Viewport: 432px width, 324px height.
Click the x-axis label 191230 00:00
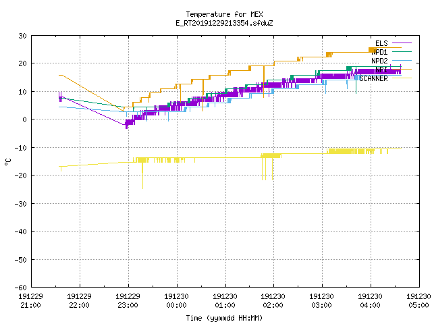(x=176, y=301)
